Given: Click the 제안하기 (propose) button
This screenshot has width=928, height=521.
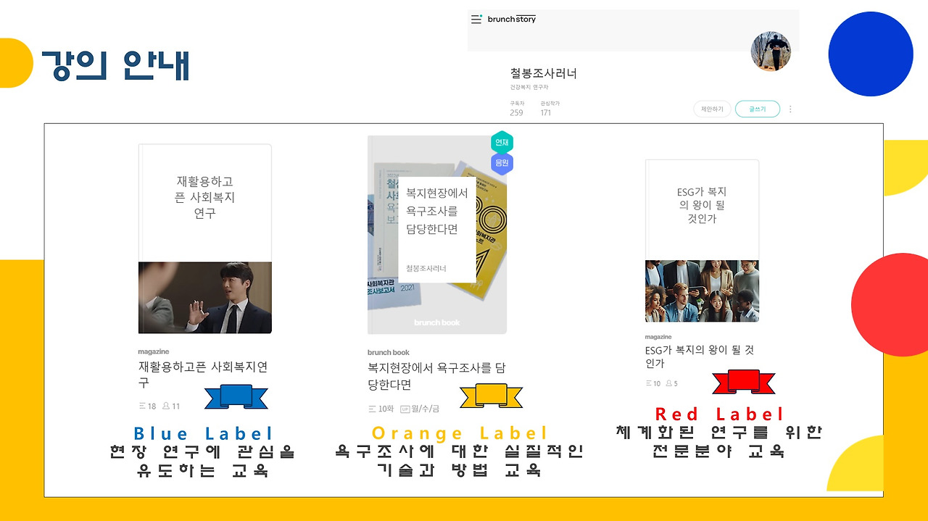Looking at the screenshot, I should click(710, 109).
